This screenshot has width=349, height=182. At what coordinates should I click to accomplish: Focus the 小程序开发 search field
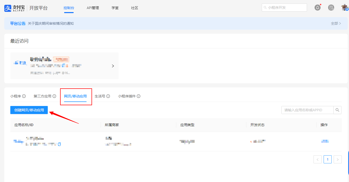point(284,8)
